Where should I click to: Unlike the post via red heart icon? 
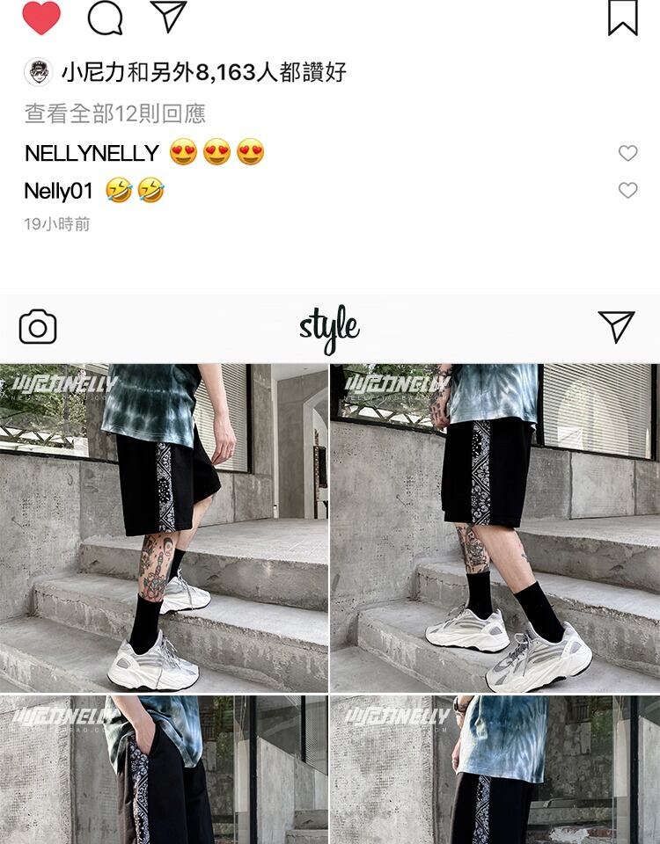pos(41,18)
